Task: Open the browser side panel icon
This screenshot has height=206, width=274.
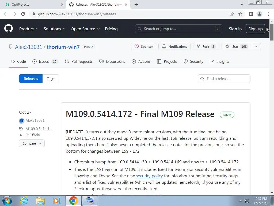Action: (x=251, y=14)
